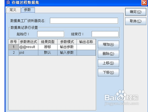Image resolution: width=148 pixels, height=112 pixels.
Task: Open the 默认 result type cell
Action: (48, 53)
